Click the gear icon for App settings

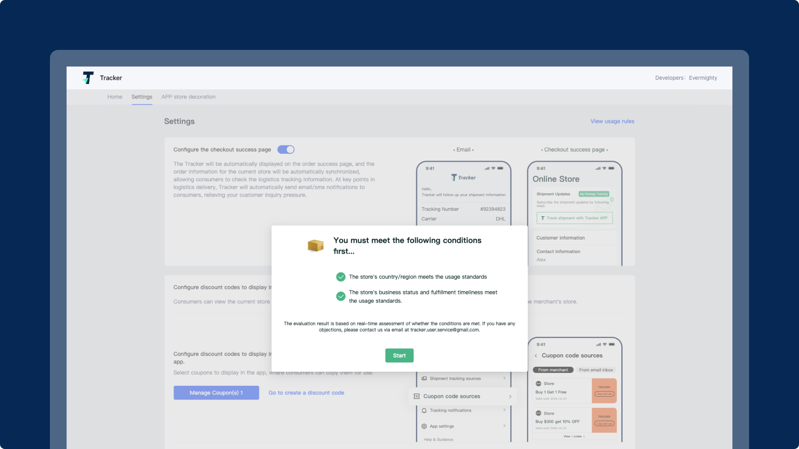click(x=424, y=427)
